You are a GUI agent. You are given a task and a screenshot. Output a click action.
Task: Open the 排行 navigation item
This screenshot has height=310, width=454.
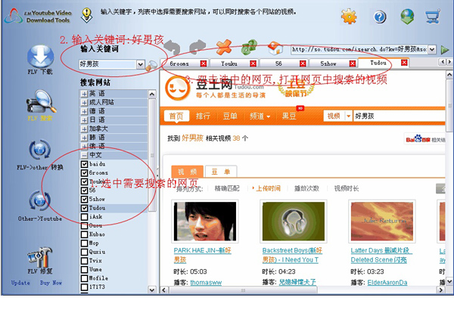tap(203, 116)
